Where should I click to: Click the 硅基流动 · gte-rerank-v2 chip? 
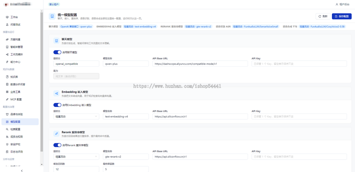click(x=199, y=26)
